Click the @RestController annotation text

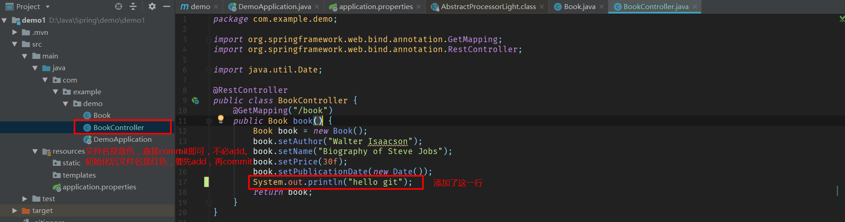pos(250,90)
